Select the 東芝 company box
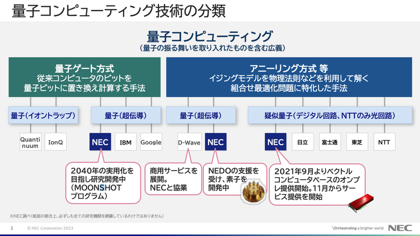420x236 pixels. click(357, 142)
